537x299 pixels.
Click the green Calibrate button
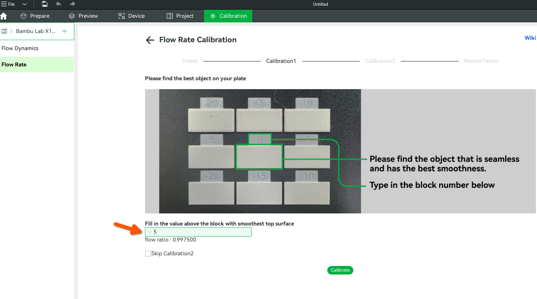(340, 270)
